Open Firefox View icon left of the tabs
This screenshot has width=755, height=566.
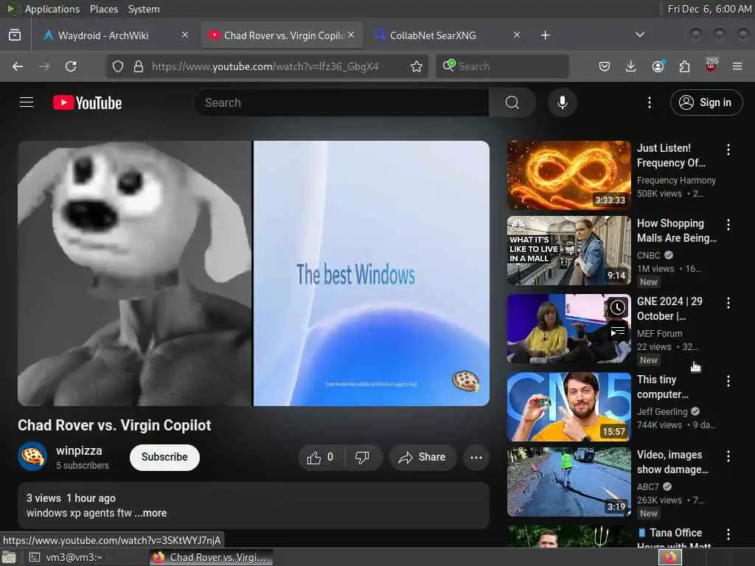(x=15, y=35)
